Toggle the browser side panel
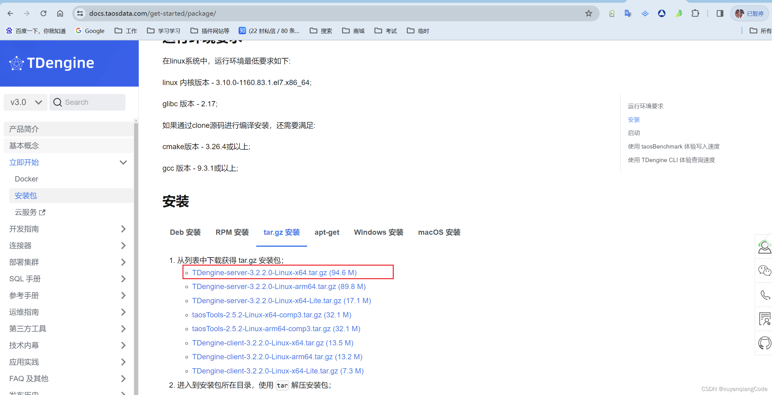772x395 pixels. 720,14
